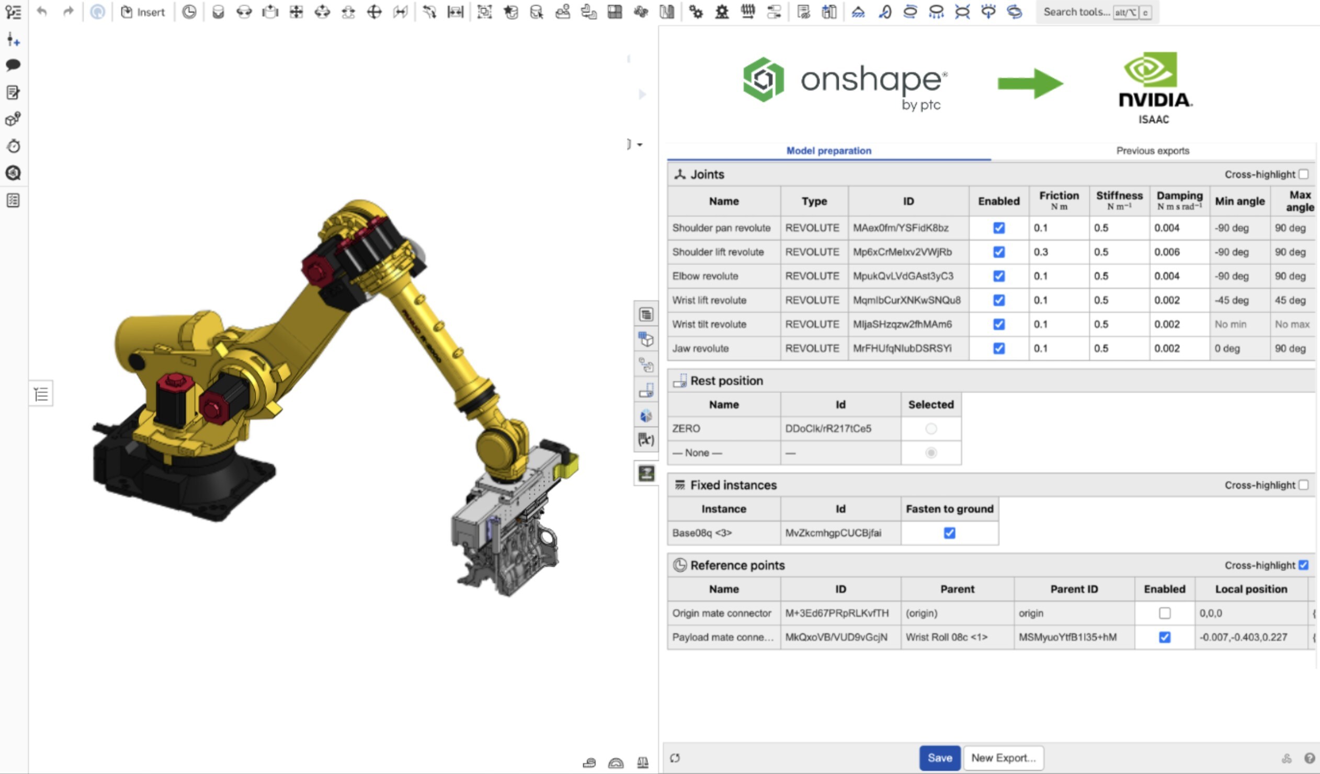Enable the Origin mate connector checkbox
Viewport: 1320px width, 774px height.
(1164, 613)
